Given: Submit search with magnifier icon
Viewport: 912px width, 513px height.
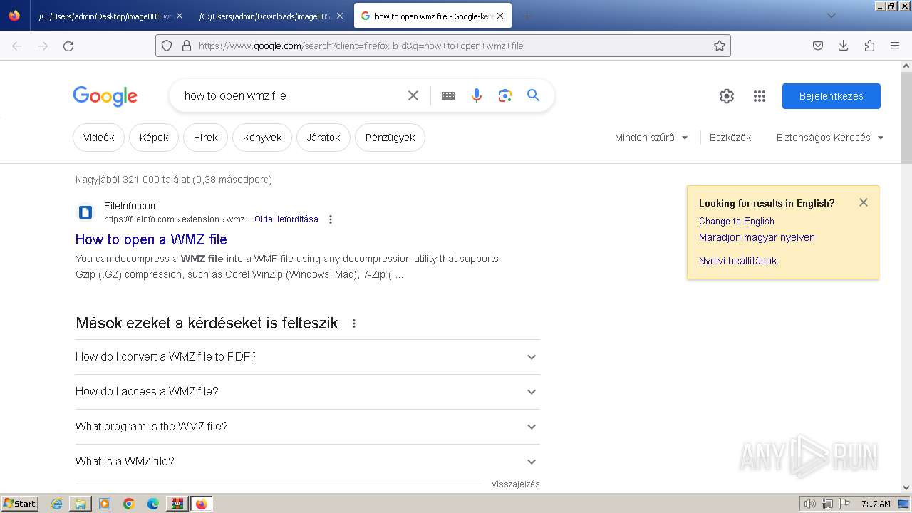Looking at the screenshot, I should pos(534,95).
